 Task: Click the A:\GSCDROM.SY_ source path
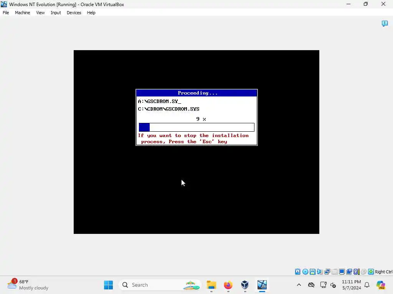pos(159,101)
